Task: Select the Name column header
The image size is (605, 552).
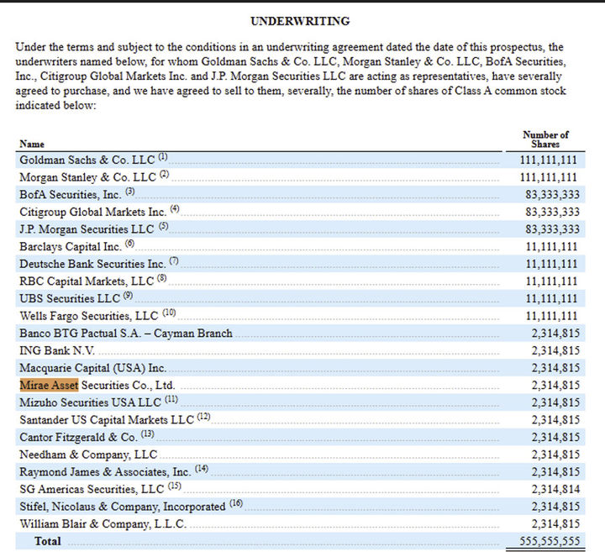Action: coord(32,144)
